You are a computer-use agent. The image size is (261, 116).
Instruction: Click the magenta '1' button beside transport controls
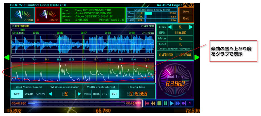point(190,103)
